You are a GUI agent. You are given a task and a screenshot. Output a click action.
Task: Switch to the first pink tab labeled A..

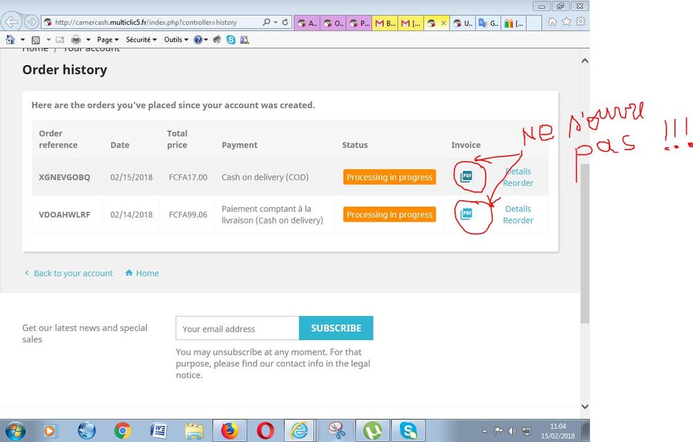point(307,23)
